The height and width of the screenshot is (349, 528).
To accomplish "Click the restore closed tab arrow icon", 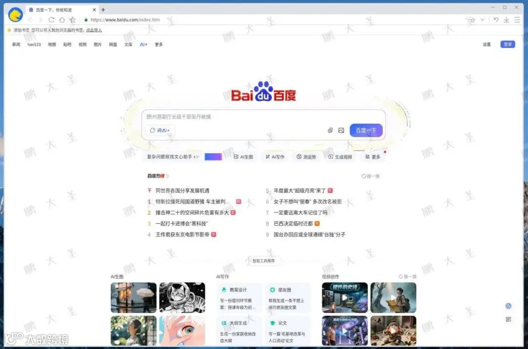I will pyautogui.click(x=496, y=20).
